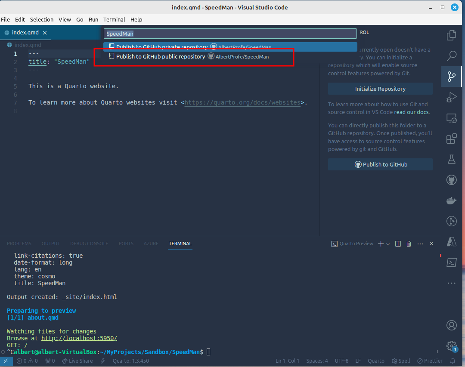Open the localhost:5950 link in terminal

point(79,338)
